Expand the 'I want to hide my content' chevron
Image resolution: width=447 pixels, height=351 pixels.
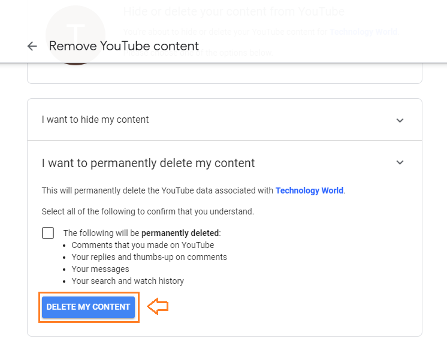point(400,120)
